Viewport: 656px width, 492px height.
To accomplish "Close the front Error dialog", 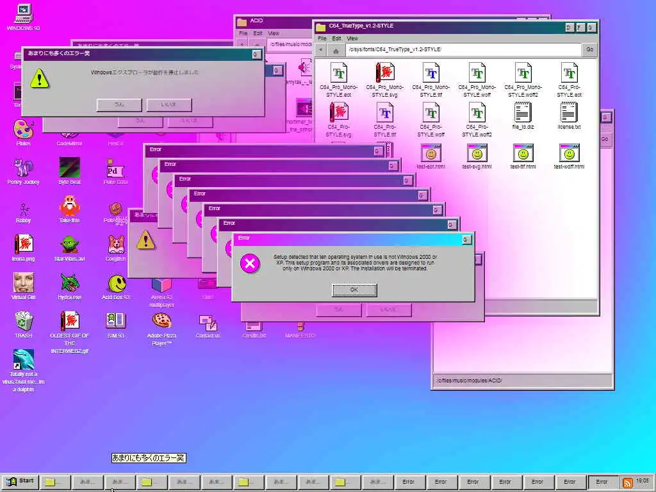I will 466,240.
